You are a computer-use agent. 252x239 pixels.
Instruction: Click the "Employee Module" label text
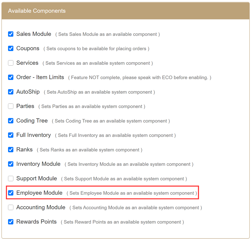(x=39, y=193)
